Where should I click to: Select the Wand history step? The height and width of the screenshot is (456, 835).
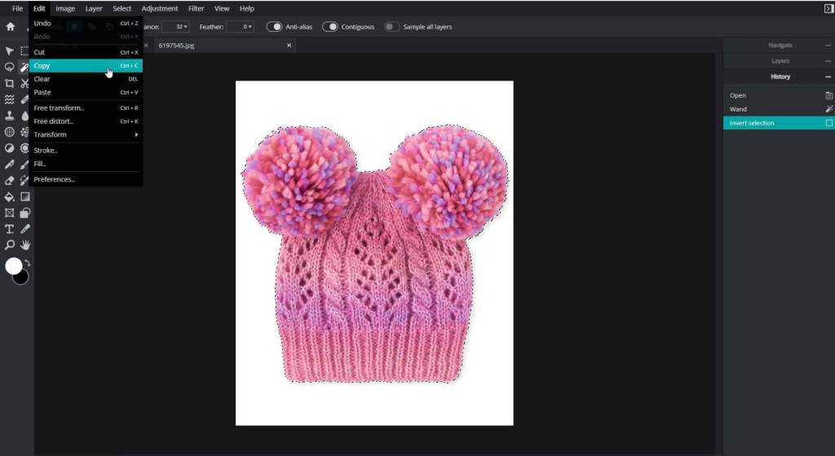[779, 109]
